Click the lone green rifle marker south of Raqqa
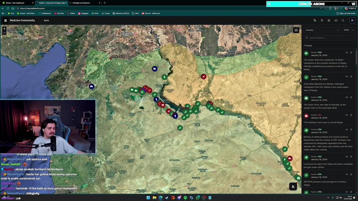The image size is (358, 201). (180, 128)
